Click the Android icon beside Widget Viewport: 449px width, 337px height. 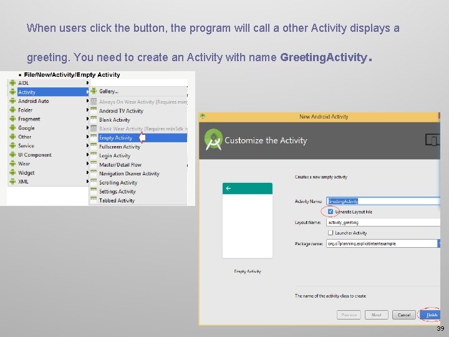[x=12, y=172]
